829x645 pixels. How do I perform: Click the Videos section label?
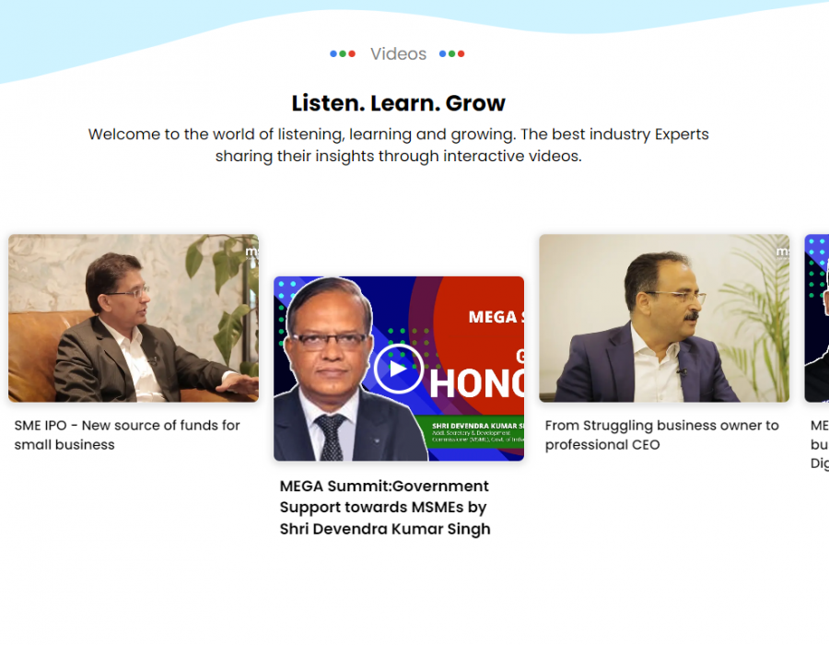click(x=398, y=54)
